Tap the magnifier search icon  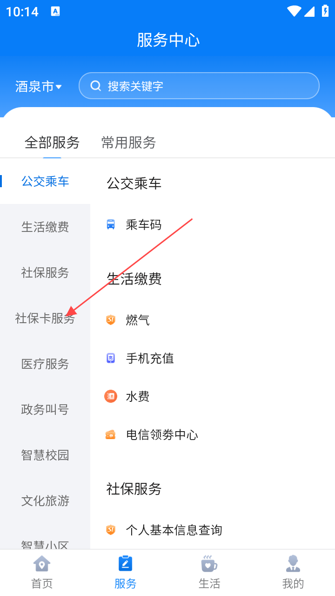(96, 86)
